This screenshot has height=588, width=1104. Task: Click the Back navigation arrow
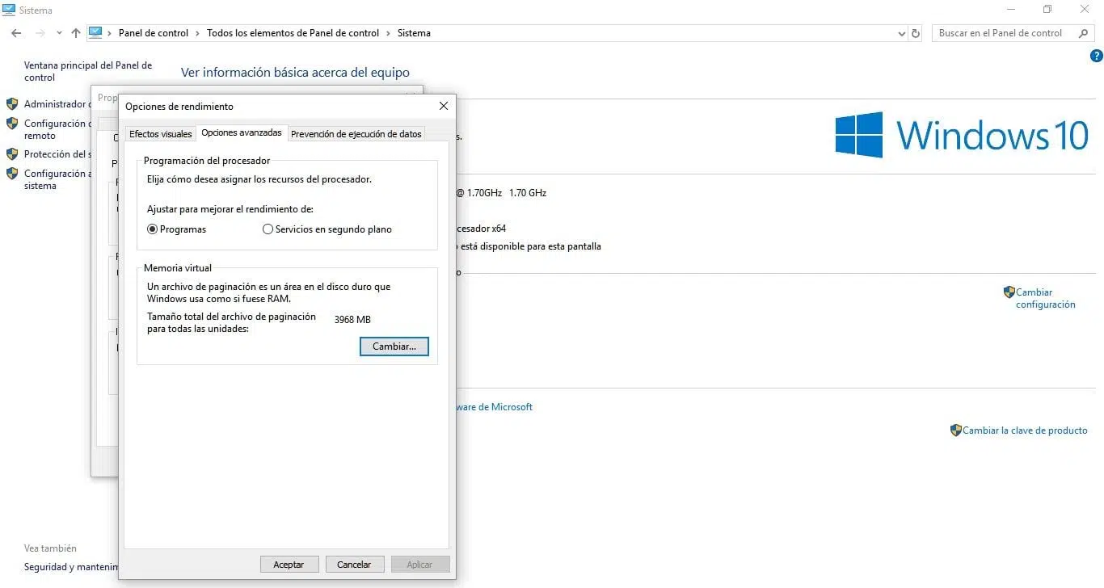pos(16,33)
